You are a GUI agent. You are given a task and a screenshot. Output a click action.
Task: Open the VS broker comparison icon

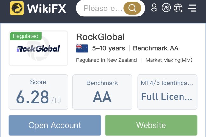pos(166,8)
